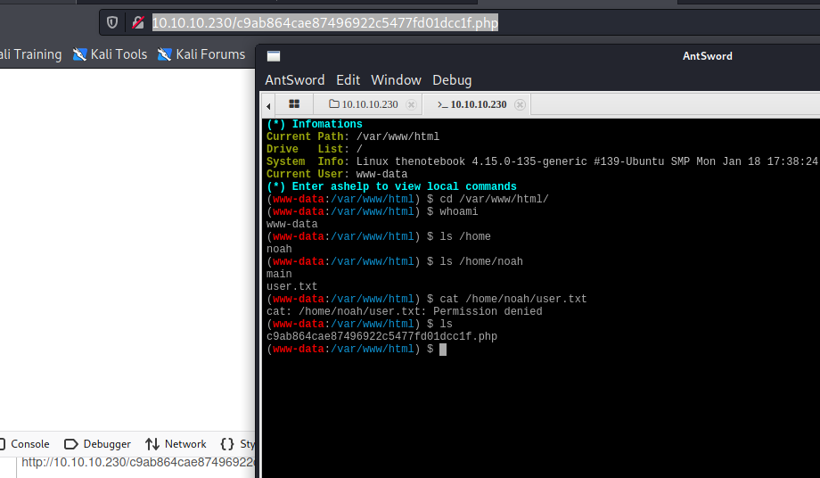The height and width of the screenshot is (478, 820).
Task: Click the 'Permission denied' output line
Action: pos(405,312)
